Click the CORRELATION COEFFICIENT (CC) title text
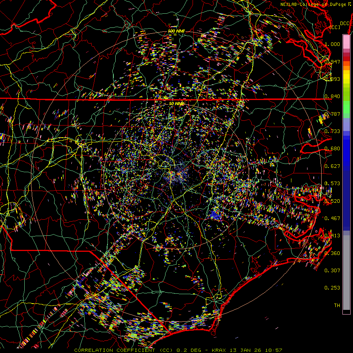353x353 pixels. point(124,350)
